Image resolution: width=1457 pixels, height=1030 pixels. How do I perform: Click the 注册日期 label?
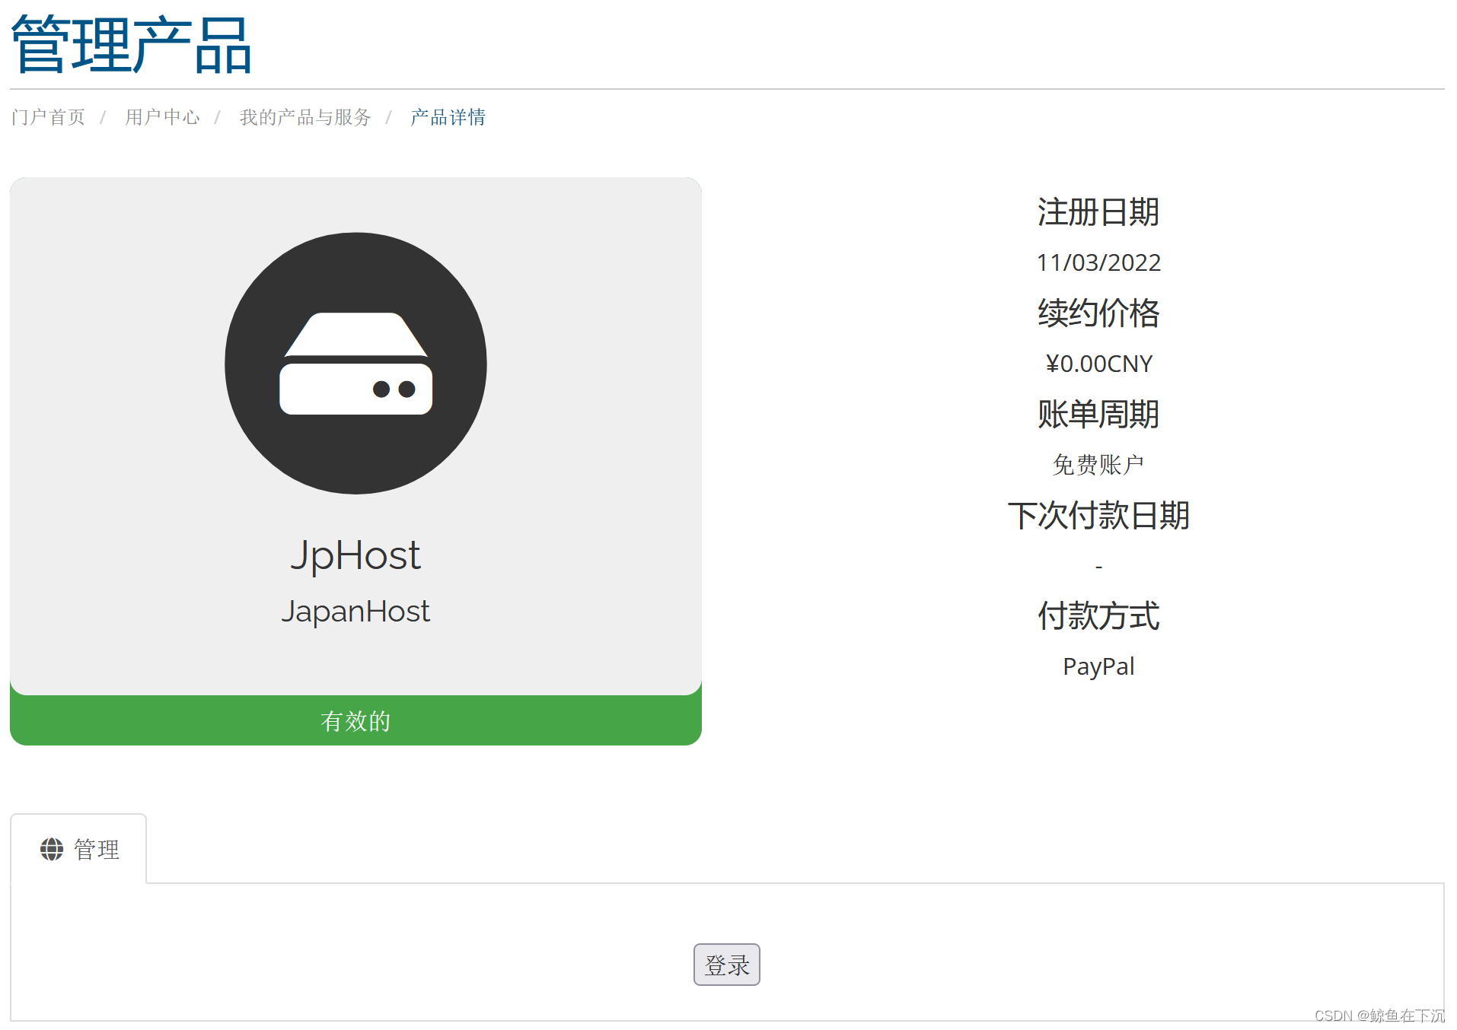(x=1098, y=211)
